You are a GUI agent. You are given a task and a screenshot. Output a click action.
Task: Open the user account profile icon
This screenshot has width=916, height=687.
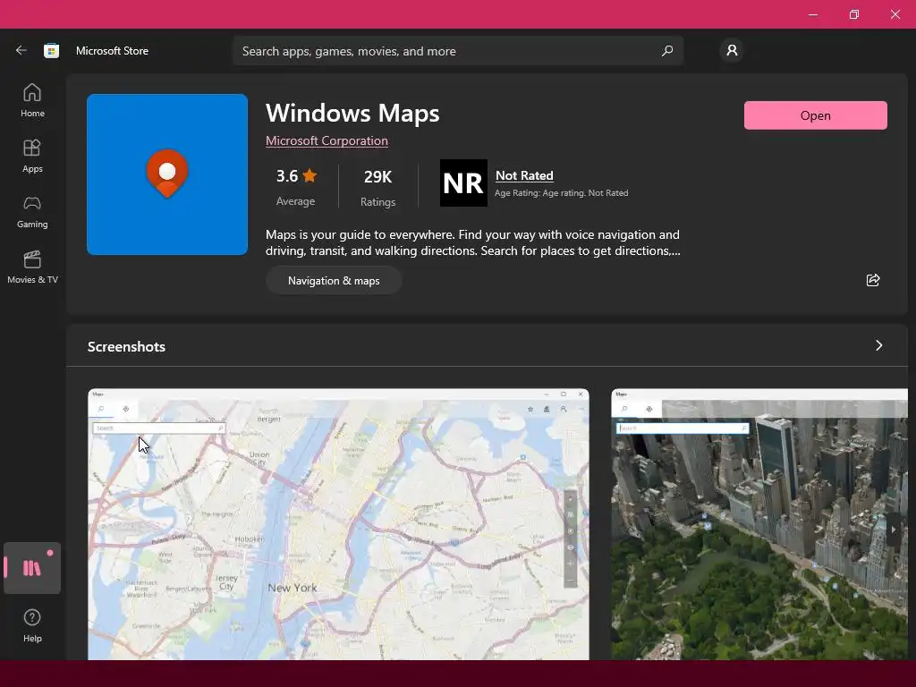pyautogui.click(x=732, y=50)
